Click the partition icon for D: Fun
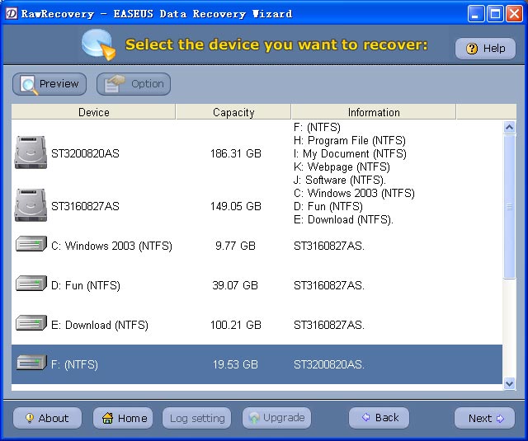 tap(31, 284)
